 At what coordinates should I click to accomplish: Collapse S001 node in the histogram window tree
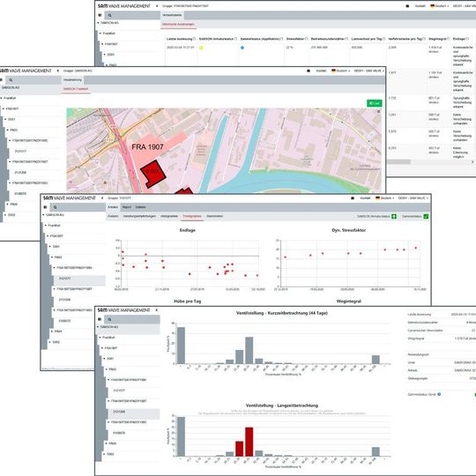104,359
